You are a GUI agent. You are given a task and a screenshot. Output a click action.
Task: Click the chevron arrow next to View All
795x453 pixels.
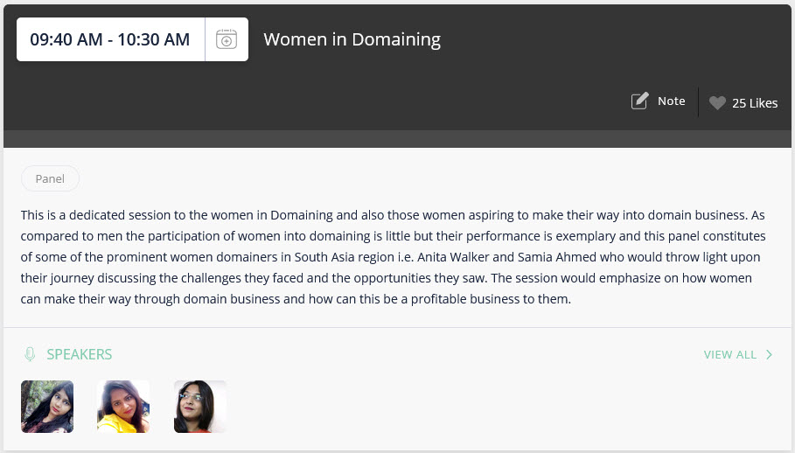tap(769, 354)
